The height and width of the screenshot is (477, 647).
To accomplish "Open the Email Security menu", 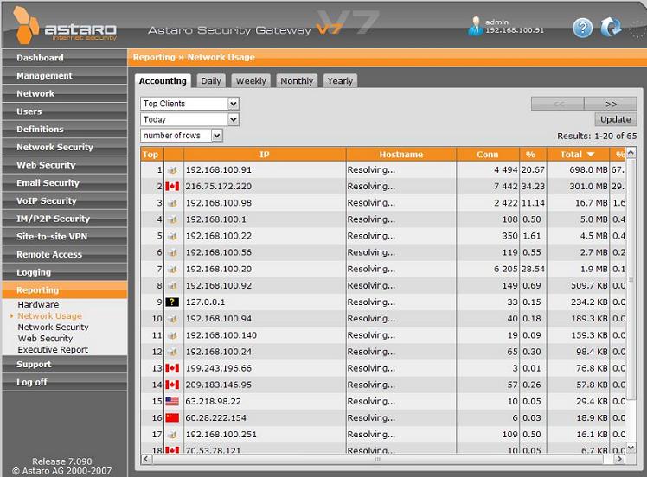I will 65,182.
